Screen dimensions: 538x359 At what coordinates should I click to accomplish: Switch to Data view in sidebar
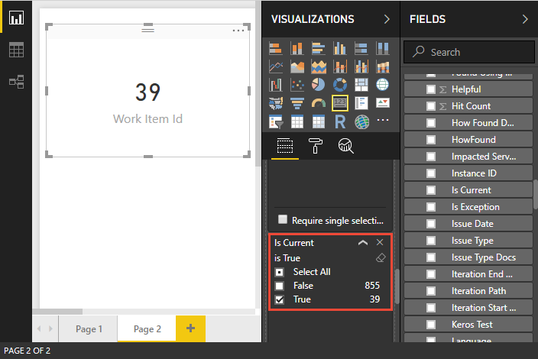pyautogui.click(x=16, y=50)
